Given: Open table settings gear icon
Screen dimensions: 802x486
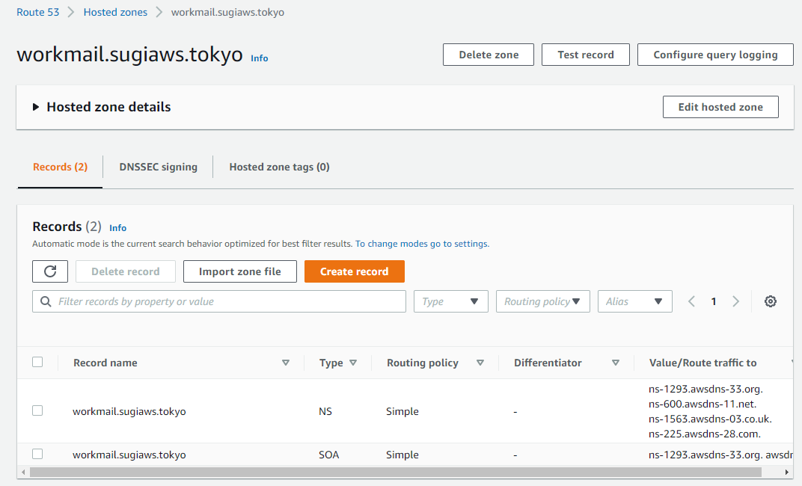Looking at the screenshot, I should click(x=771, y=301).
